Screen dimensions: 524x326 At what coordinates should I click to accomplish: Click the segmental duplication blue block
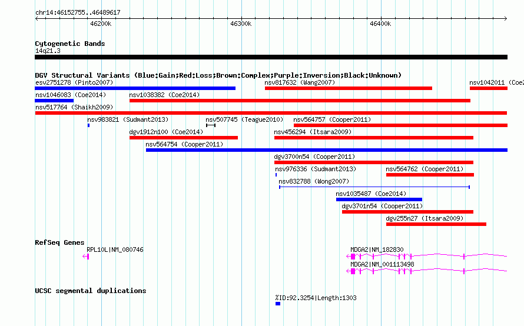click(x=278, y=304)
